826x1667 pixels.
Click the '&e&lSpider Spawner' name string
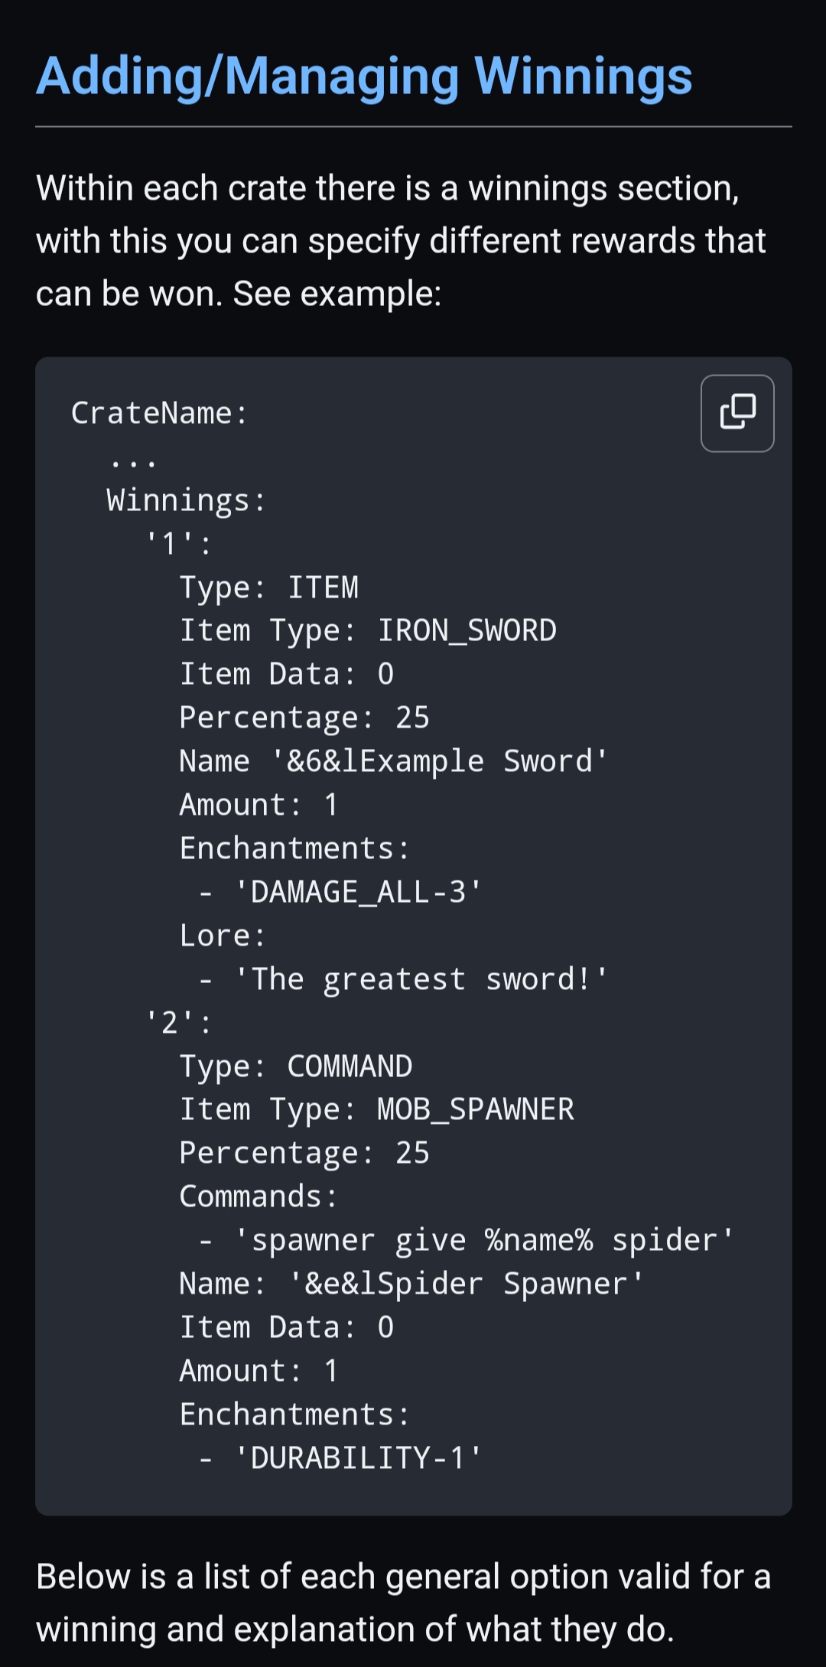[x=467, y=1284]
